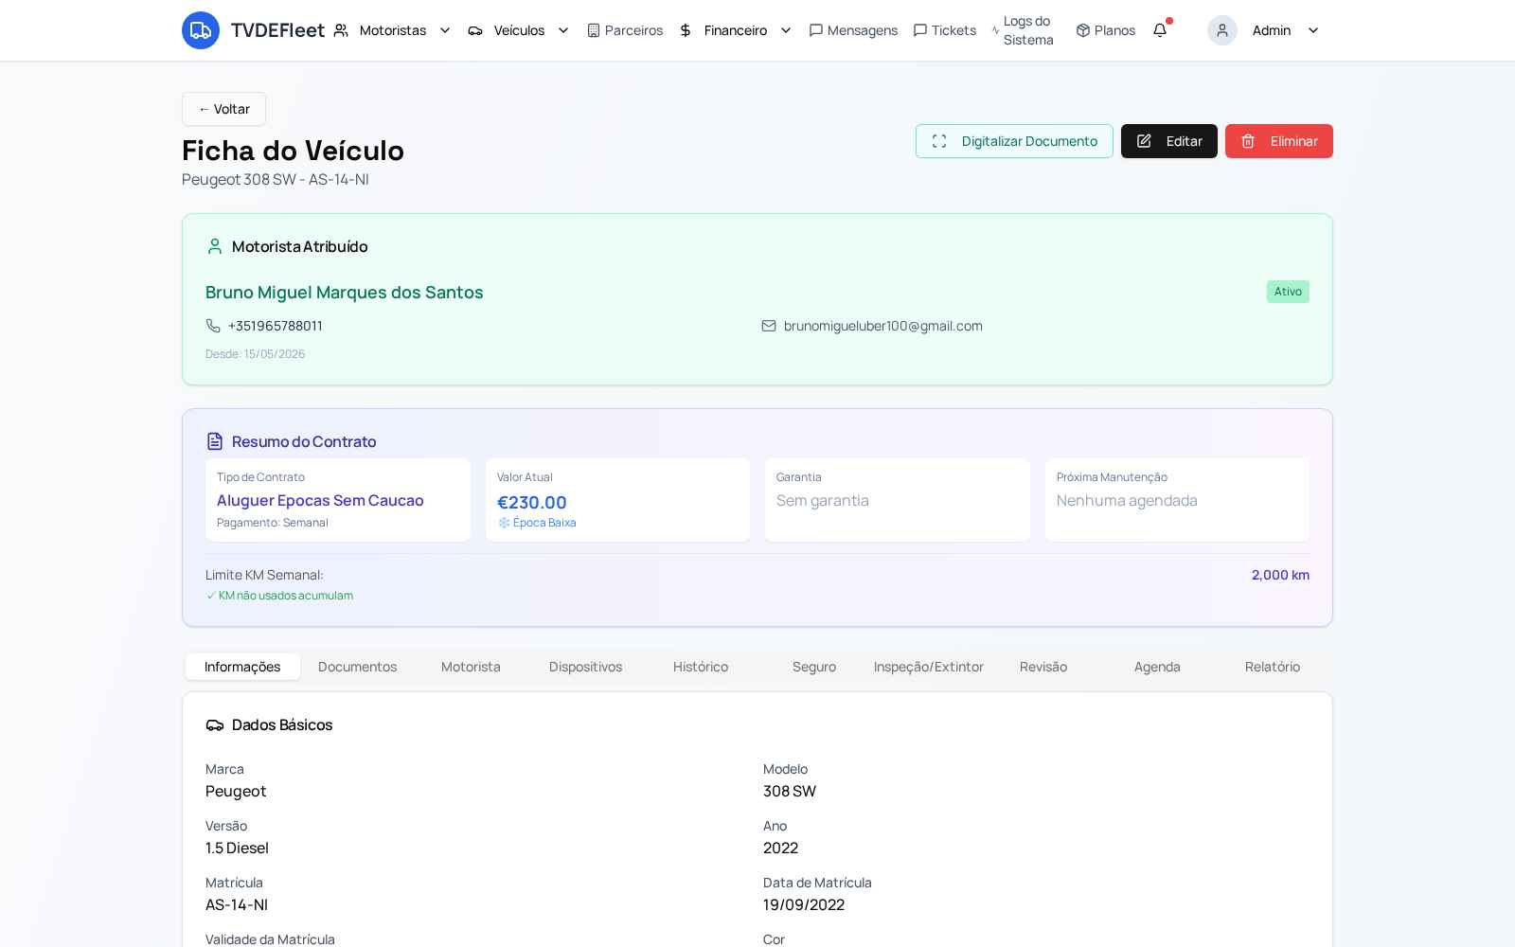Click the AS-14-NI Matrícula value
The image size is (1515, 947).
[237, 904]
